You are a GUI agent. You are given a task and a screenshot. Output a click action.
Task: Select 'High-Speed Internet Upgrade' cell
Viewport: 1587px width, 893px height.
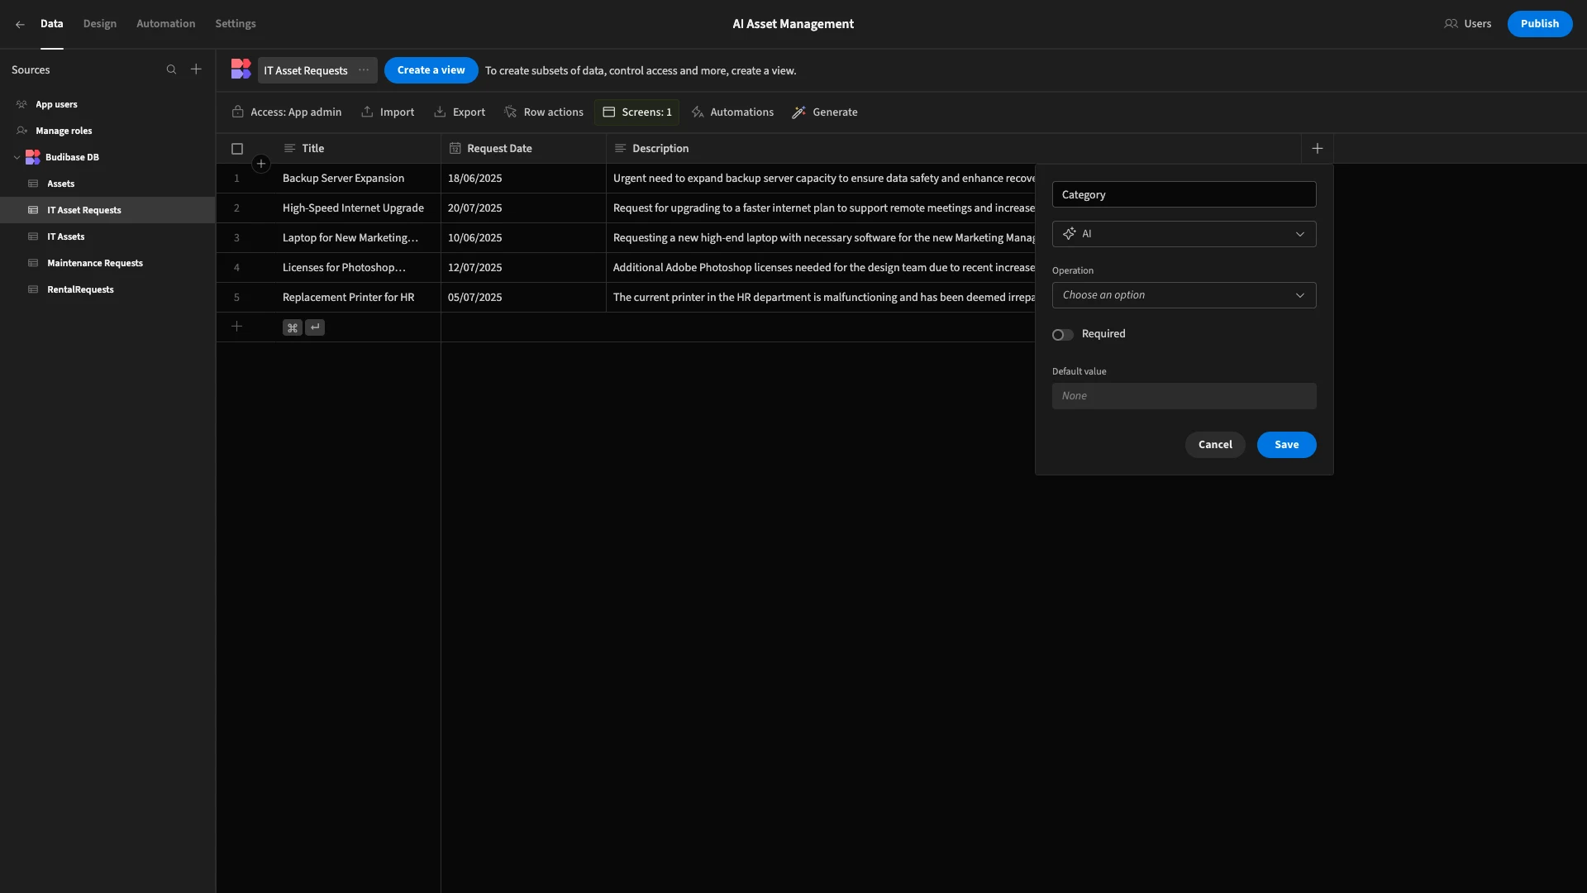pyautogui.click(x=358, y=208)
